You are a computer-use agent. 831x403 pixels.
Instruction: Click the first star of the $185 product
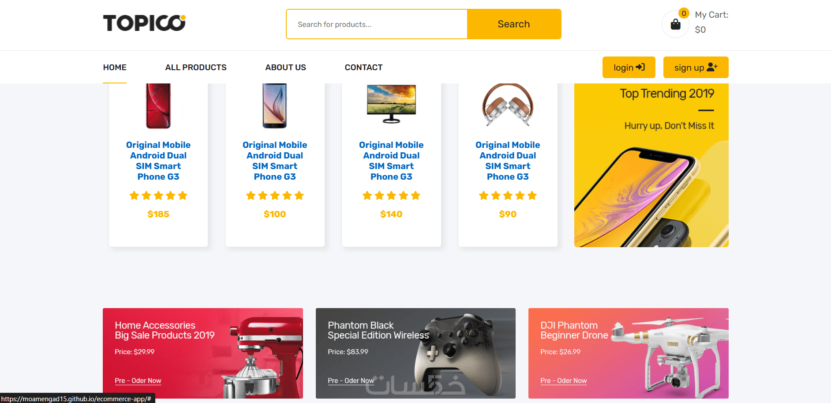134,196
